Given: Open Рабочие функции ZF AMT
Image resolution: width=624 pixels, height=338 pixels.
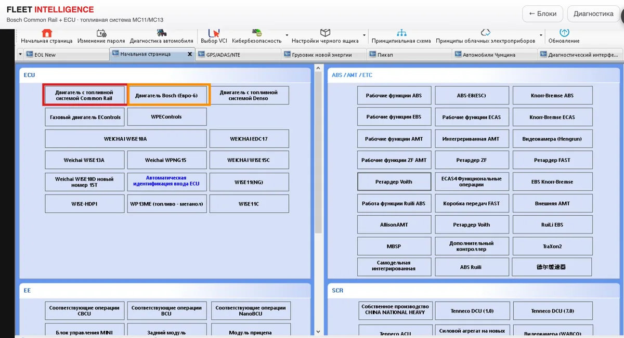Looking at the screenshot, I should (394, 160).
